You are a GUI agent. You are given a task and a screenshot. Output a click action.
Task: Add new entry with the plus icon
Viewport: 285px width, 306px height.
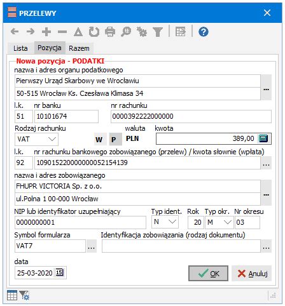[x=46, y=32]
